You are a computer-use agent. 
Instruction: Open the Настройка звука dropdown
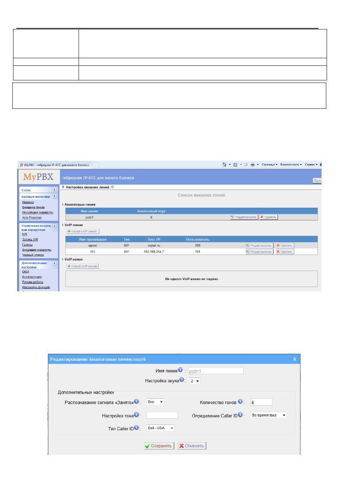[x=195, y=381]
